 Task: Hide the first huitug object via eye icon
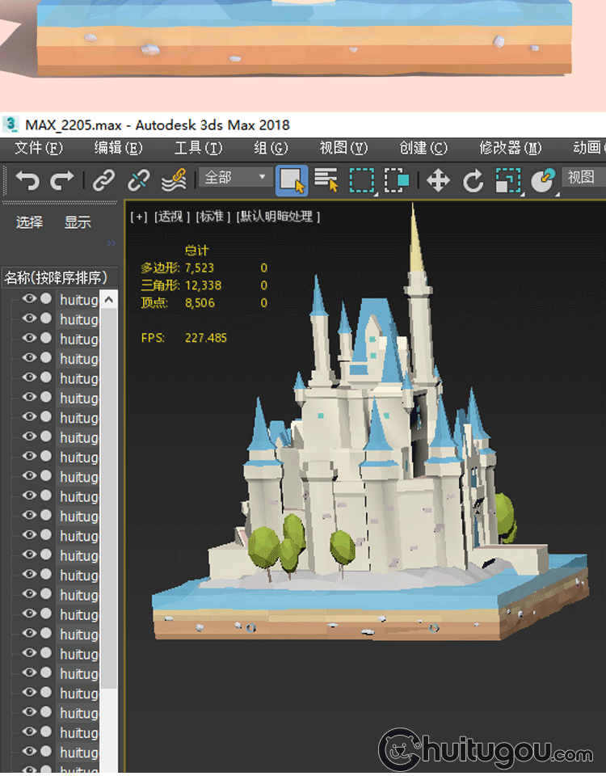point(29,299)
